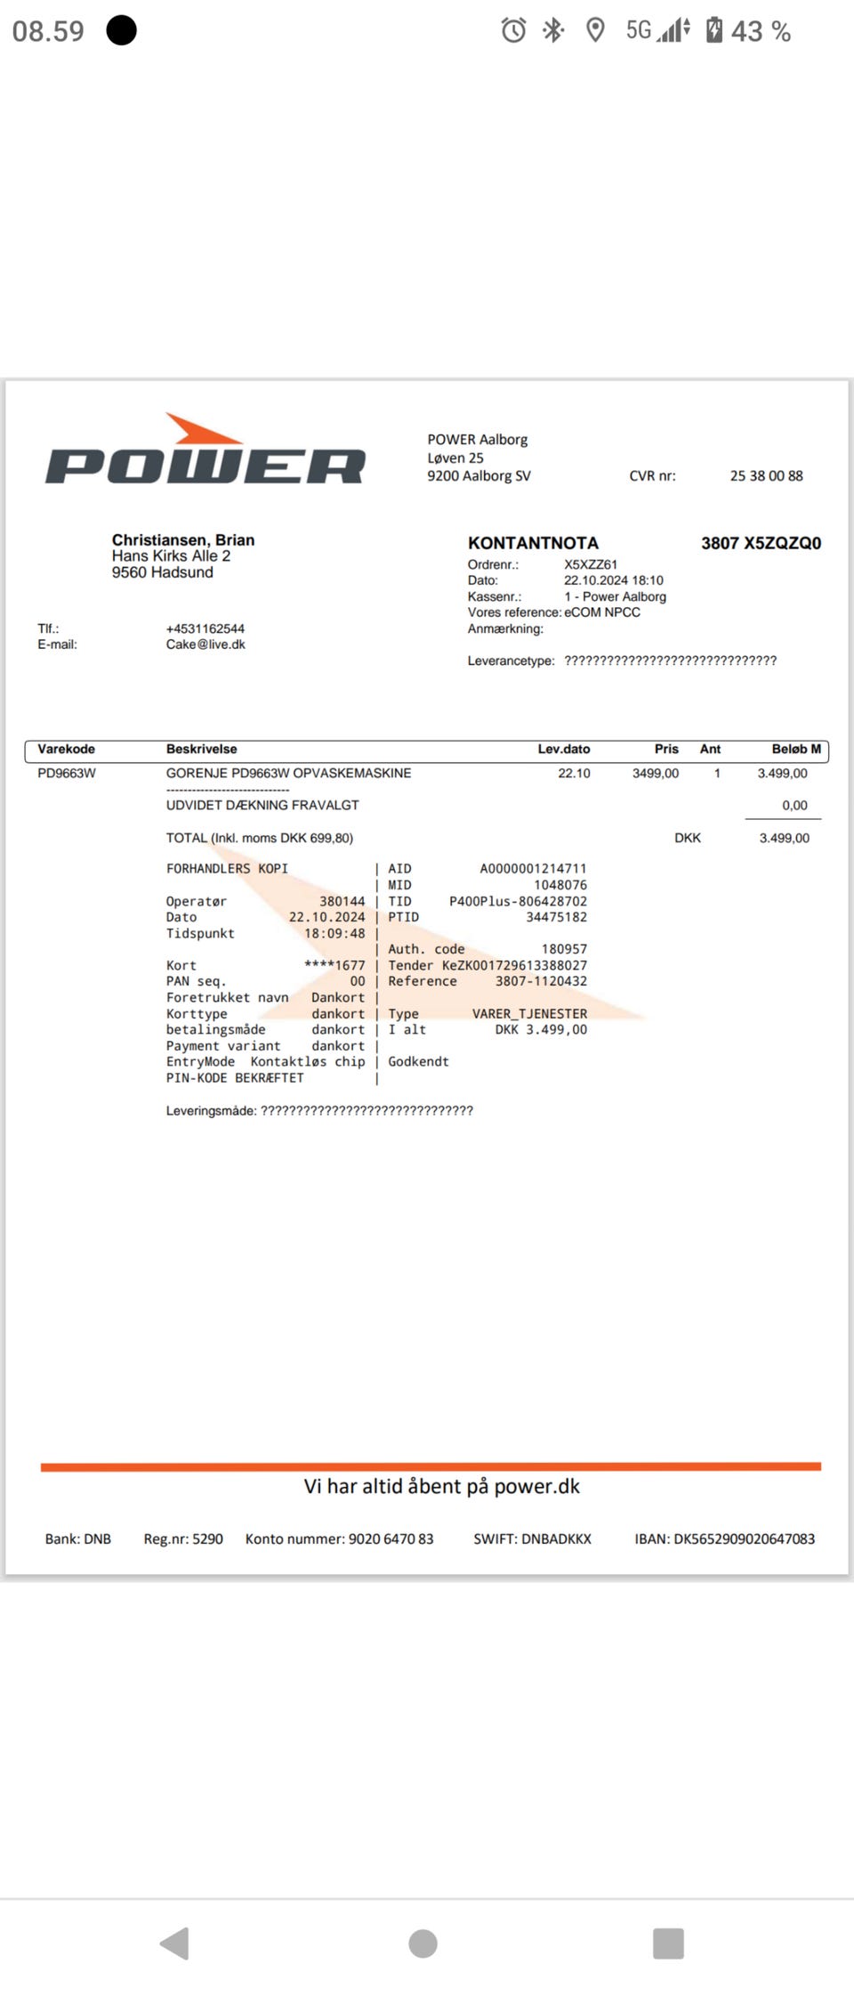Select unit price 3499,00

656,774
